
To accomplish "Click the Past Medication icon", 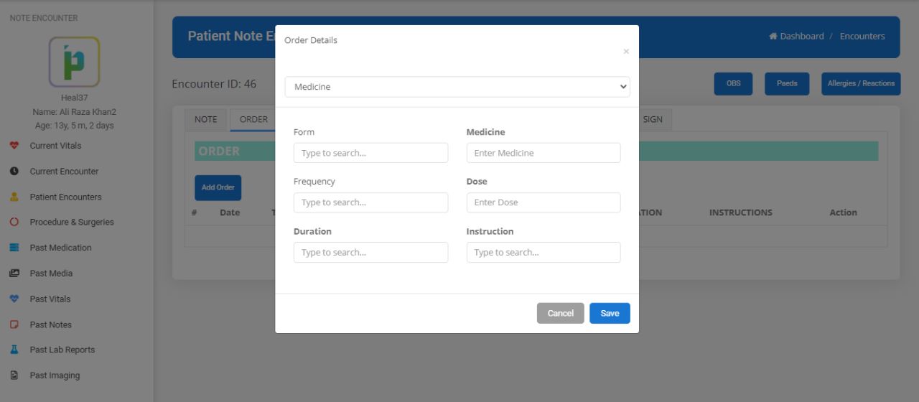I will 14,248.
